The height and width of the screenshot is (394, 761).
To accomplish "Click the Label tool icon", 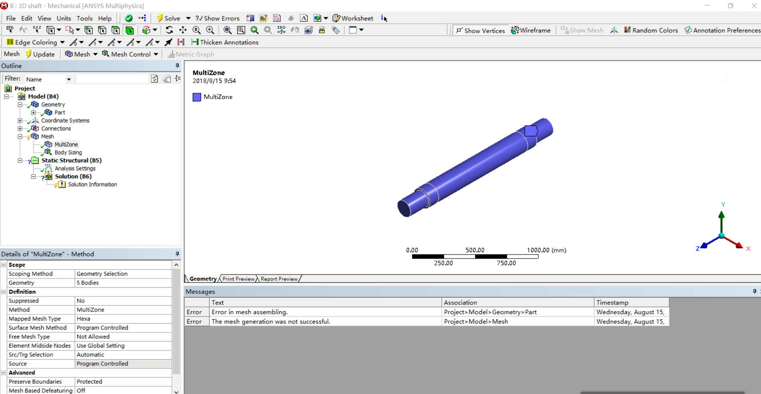I will click(10, 30).
